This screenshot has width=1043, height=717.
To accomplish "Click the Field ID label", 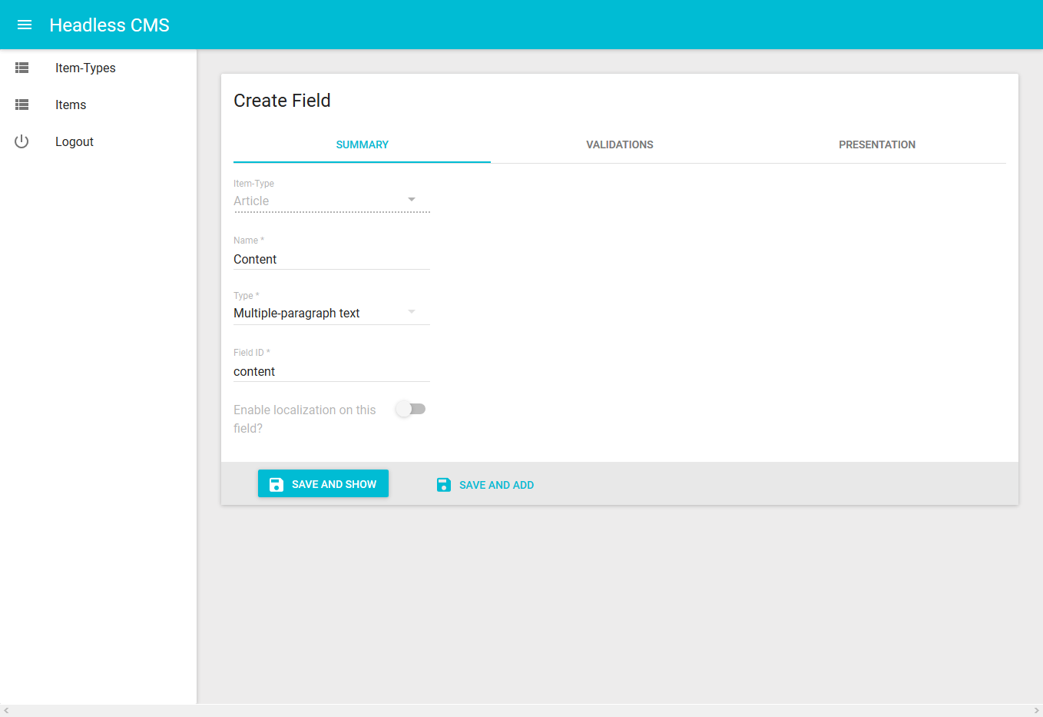I will [252, 353].
